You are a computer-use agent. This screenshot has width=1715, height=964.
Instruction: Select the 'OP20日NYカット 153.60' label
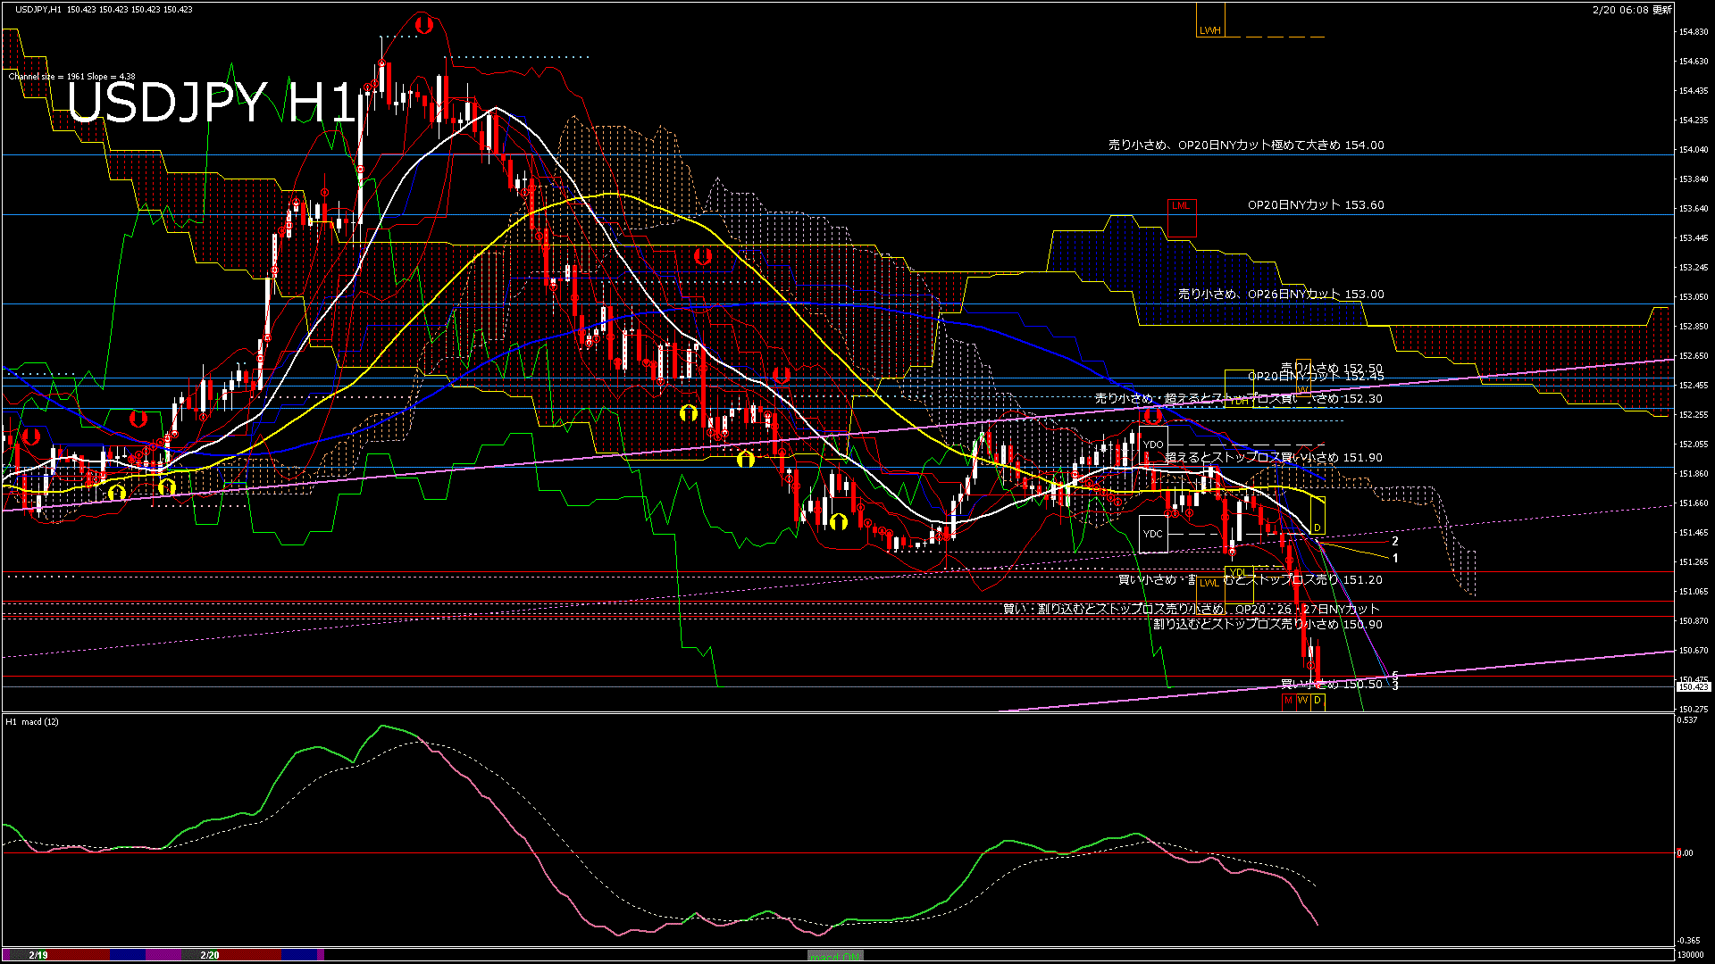pos(1316,204)
